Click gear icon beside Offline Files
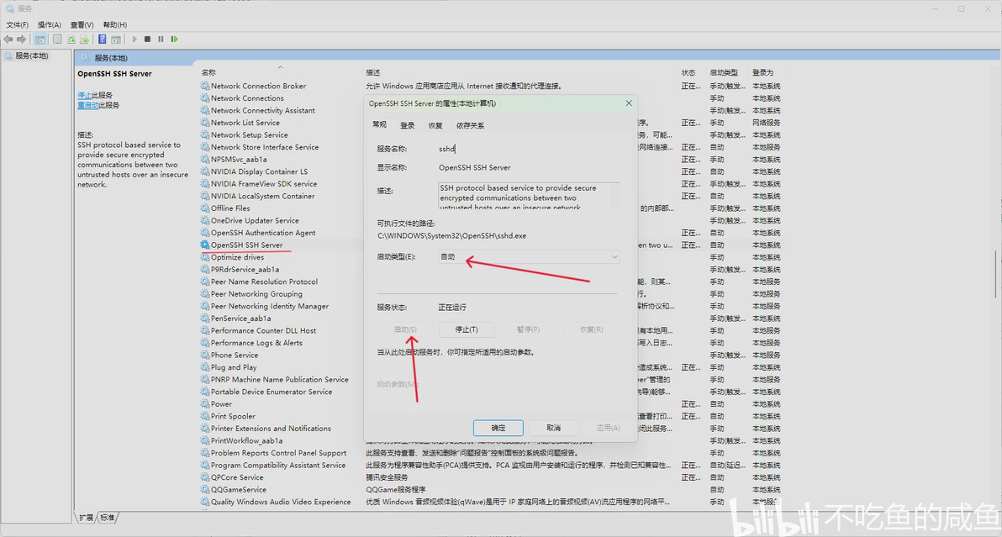1002x537 pixels. coord(205,208)
